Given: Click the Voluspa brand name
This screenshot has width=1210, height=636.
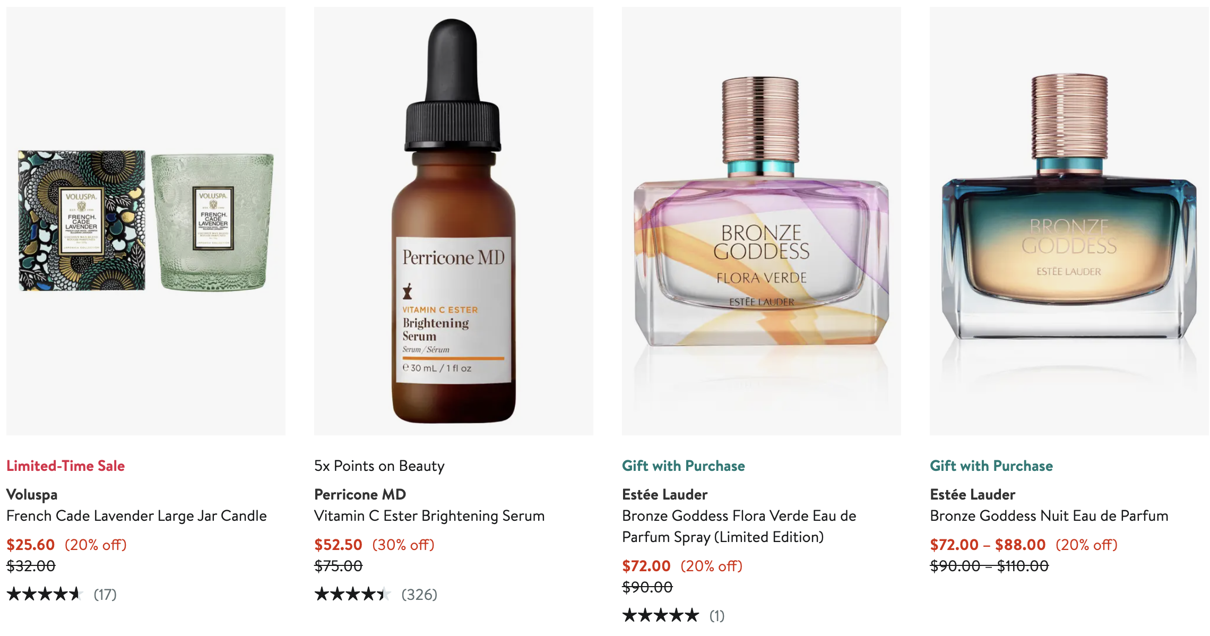Looking at the screenshot, I should coord(32,494).
